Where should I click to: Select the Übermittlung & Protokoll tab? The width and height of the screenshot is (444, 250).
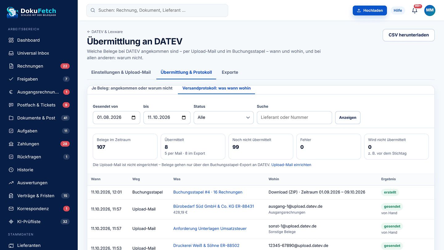pyautogui.click(x=186, y=72)
